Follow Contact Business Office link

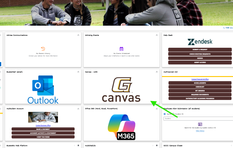pos(43,125)
